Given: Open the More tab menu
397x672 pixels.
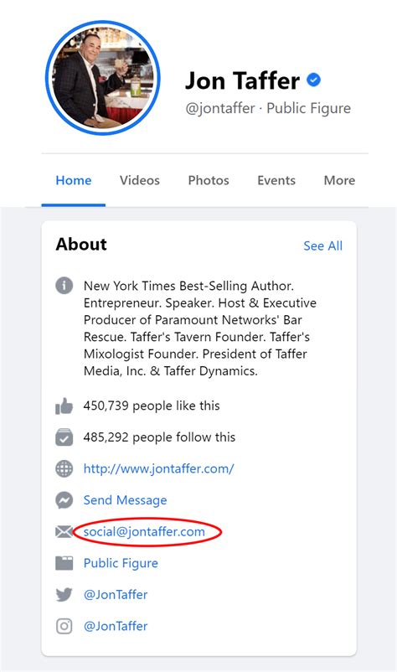Looking at the screenshot, I should pos(339,180).
